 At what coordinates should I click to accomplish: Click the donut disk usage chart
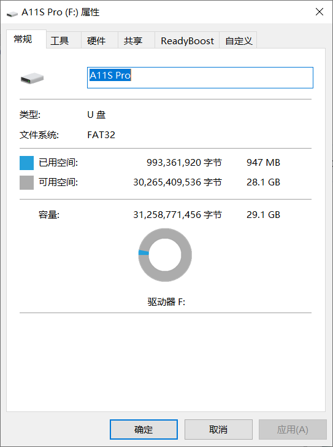pos(165,255)
